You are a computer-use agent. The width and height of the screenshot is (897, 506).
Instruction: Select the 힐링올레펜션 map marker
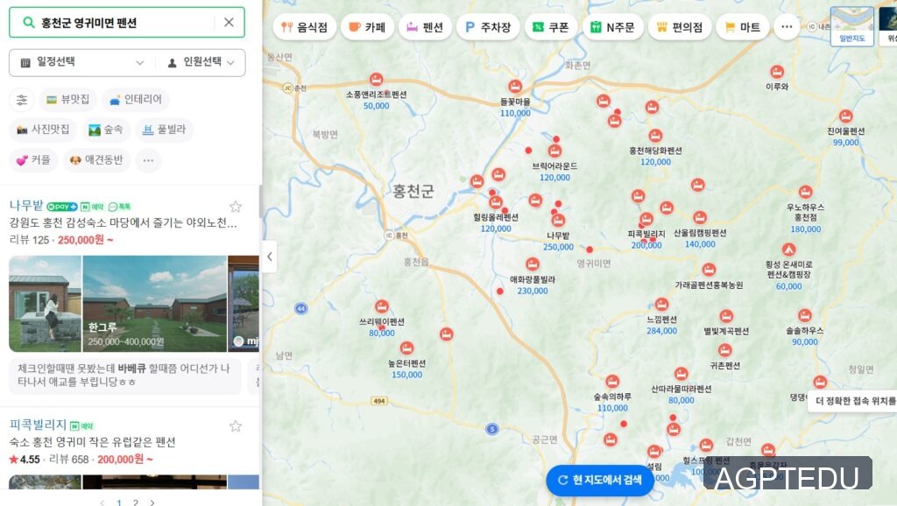[496, 202]
